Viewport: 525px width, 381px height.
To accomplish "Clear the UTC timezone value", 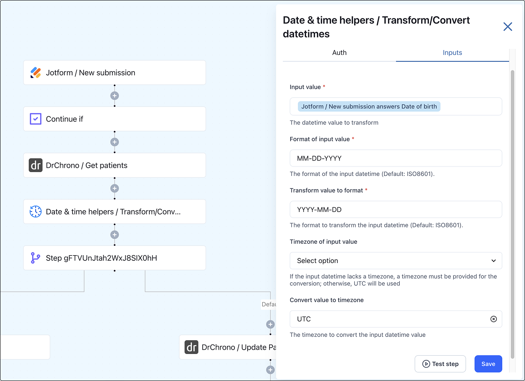I will coord(494,319).
